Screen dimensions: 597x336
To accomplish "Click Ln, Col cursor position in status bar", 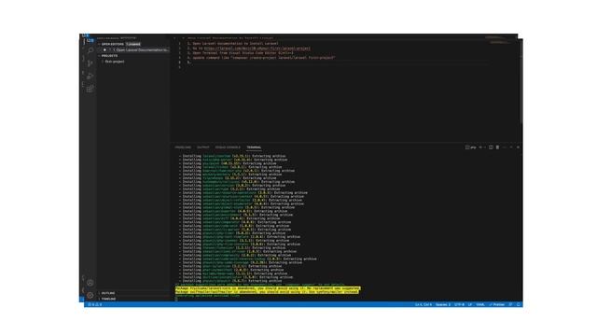I will pos(423,305).
